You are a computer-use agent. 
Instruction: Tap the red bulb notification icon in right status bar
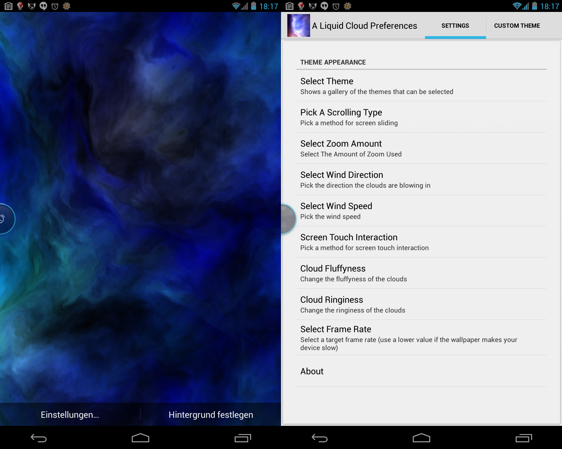(x=301, y=6)
